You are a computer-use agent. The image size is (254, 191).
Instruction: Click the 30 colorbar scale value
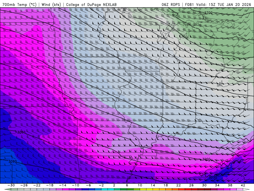tap(204, 185)
